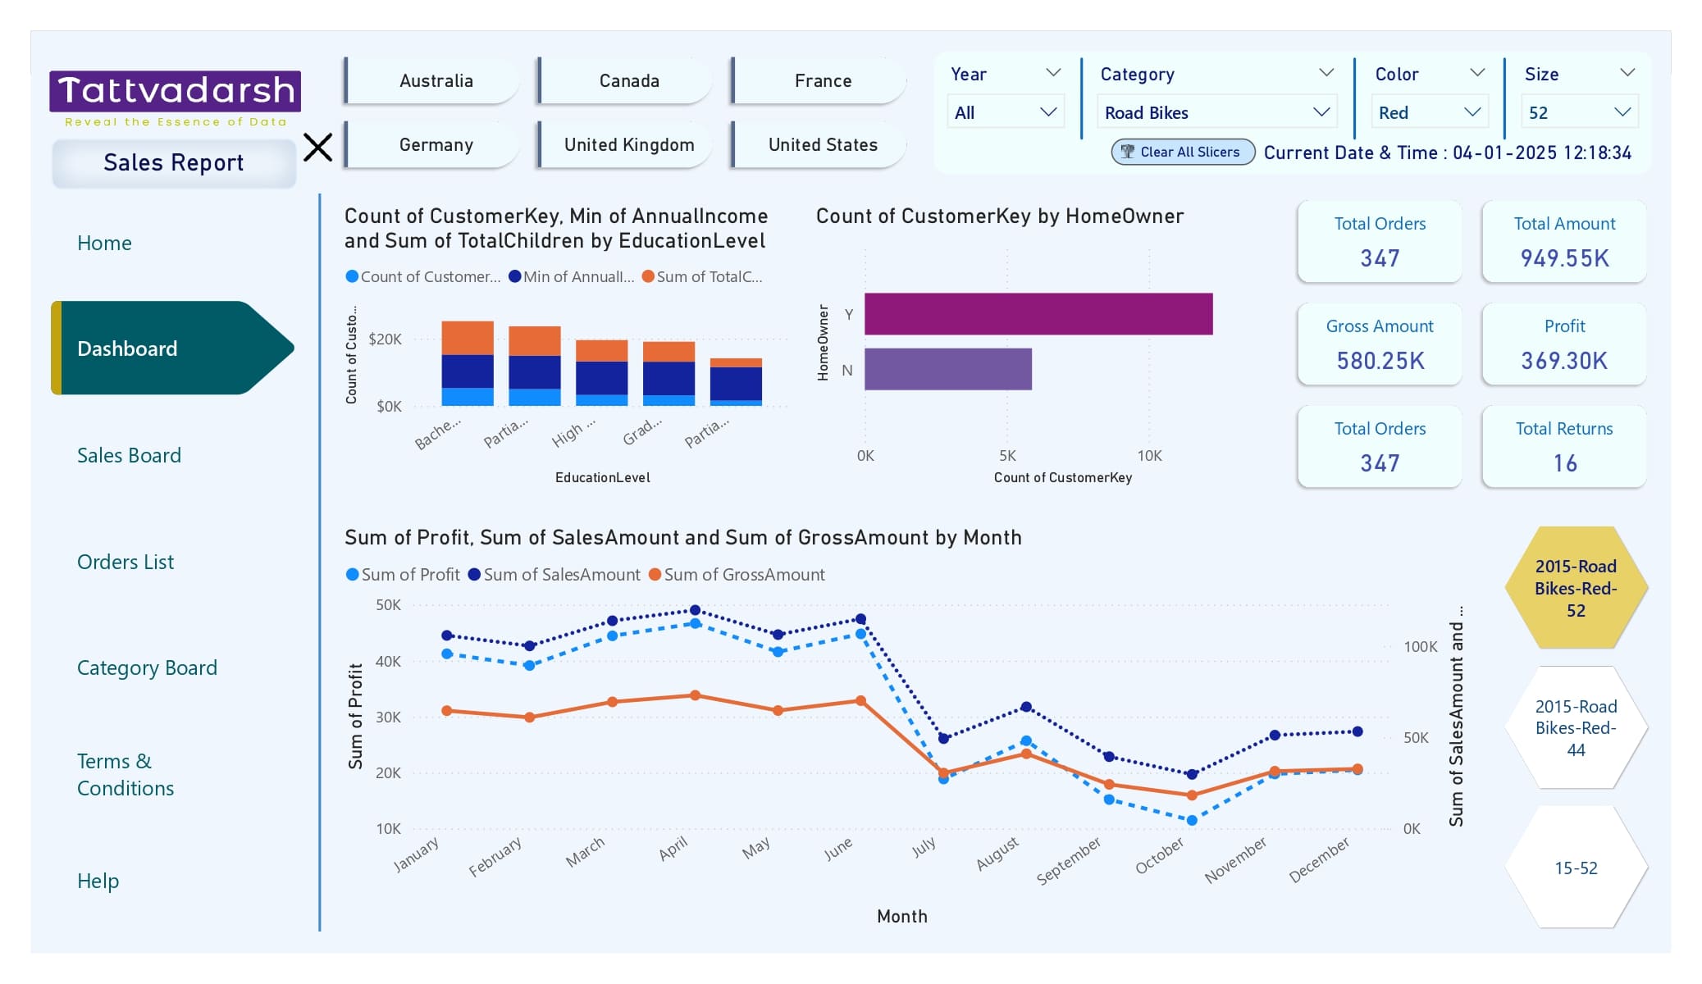Click the Bachelors stacked bar
Viewport: 1702px width, 984px height.
click(468, 363)
